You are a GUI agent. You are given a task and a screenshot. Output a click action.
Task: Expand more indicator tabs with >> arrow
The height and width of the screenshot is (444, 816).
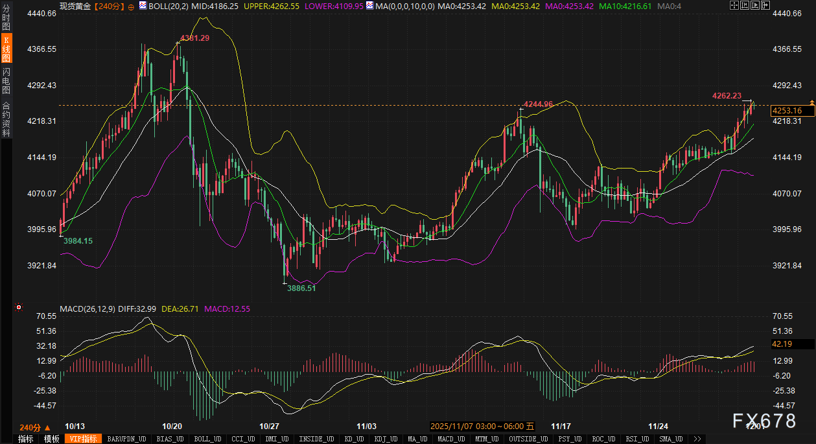pos(697,439)
